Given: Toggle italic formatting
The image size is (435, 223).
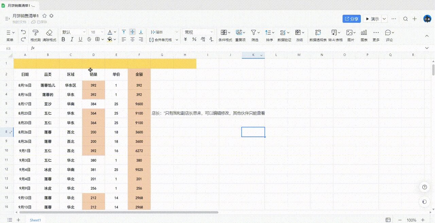Looking at the screenshot, I should click(x=72, y=40).
